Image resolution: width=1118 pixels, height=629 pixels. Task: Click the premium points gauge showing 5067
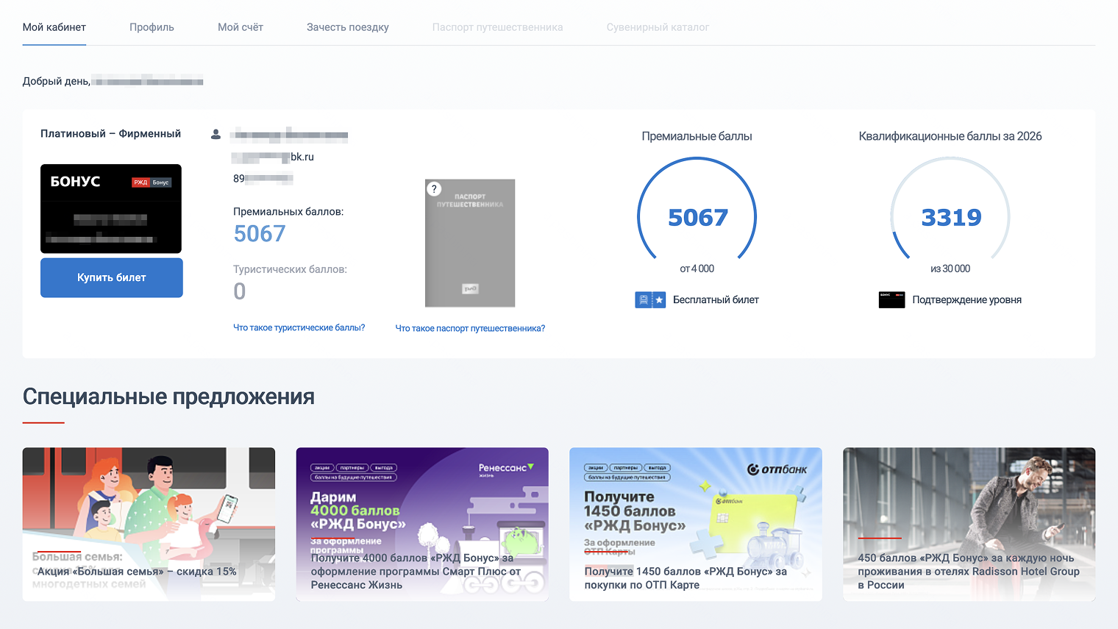pos(697,210)
